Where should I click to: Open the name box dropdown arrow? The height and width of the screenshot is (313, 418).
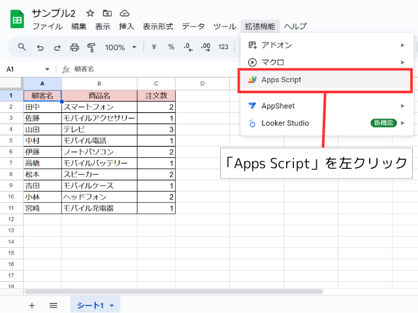[47, 69]
